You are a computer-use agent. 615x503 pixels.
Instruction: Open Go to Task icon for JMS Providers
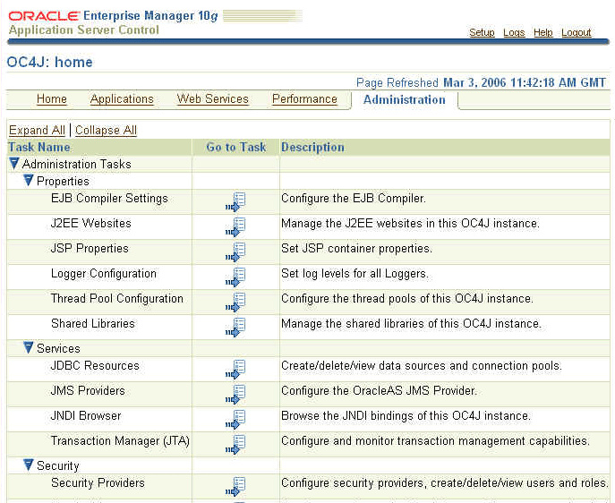(x=235, y=395)
